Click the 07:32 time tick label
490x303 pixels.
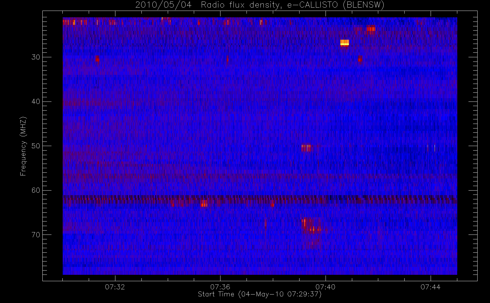click(115, 287)
